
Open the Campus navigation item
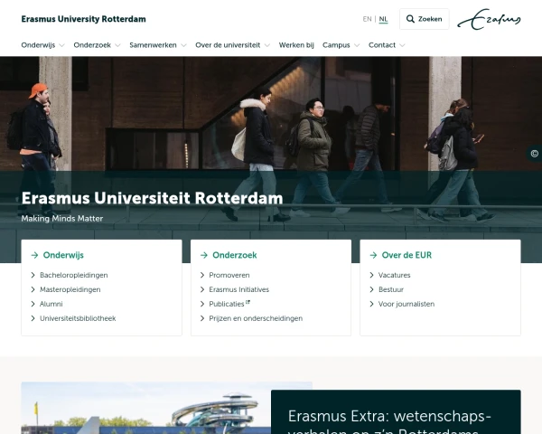336,45
